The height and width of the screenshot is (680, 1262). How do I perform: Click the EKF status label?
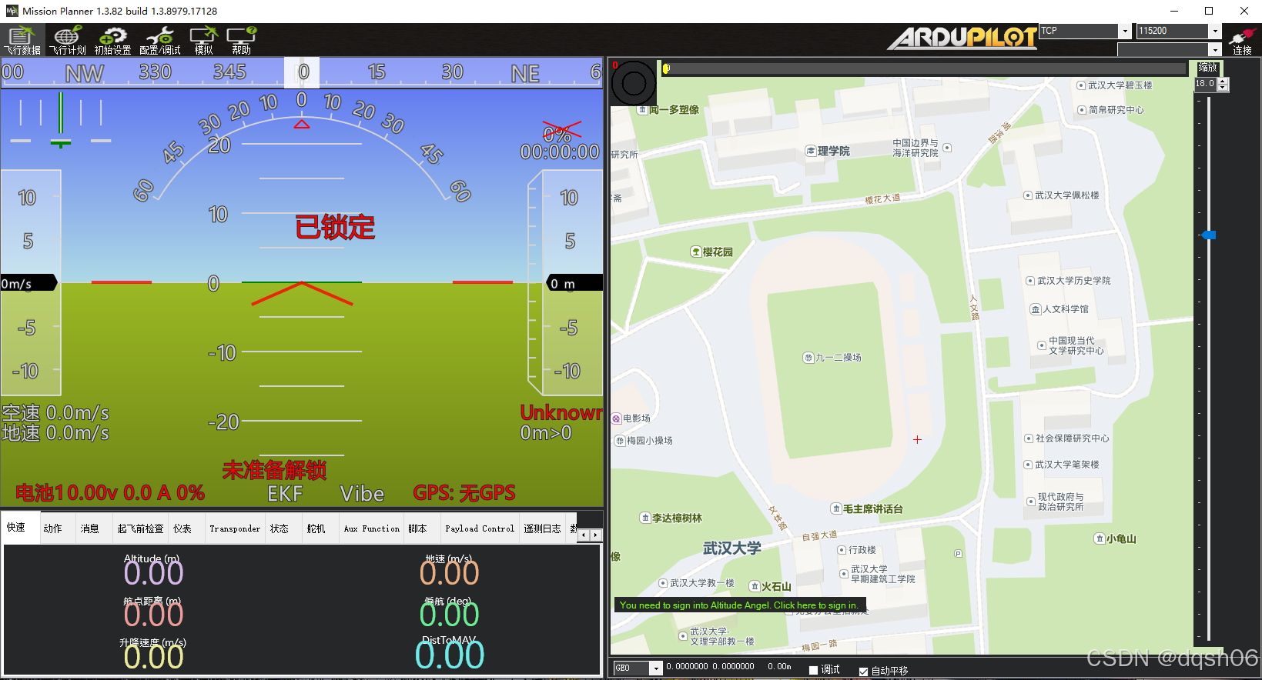[x=285, y=494]
